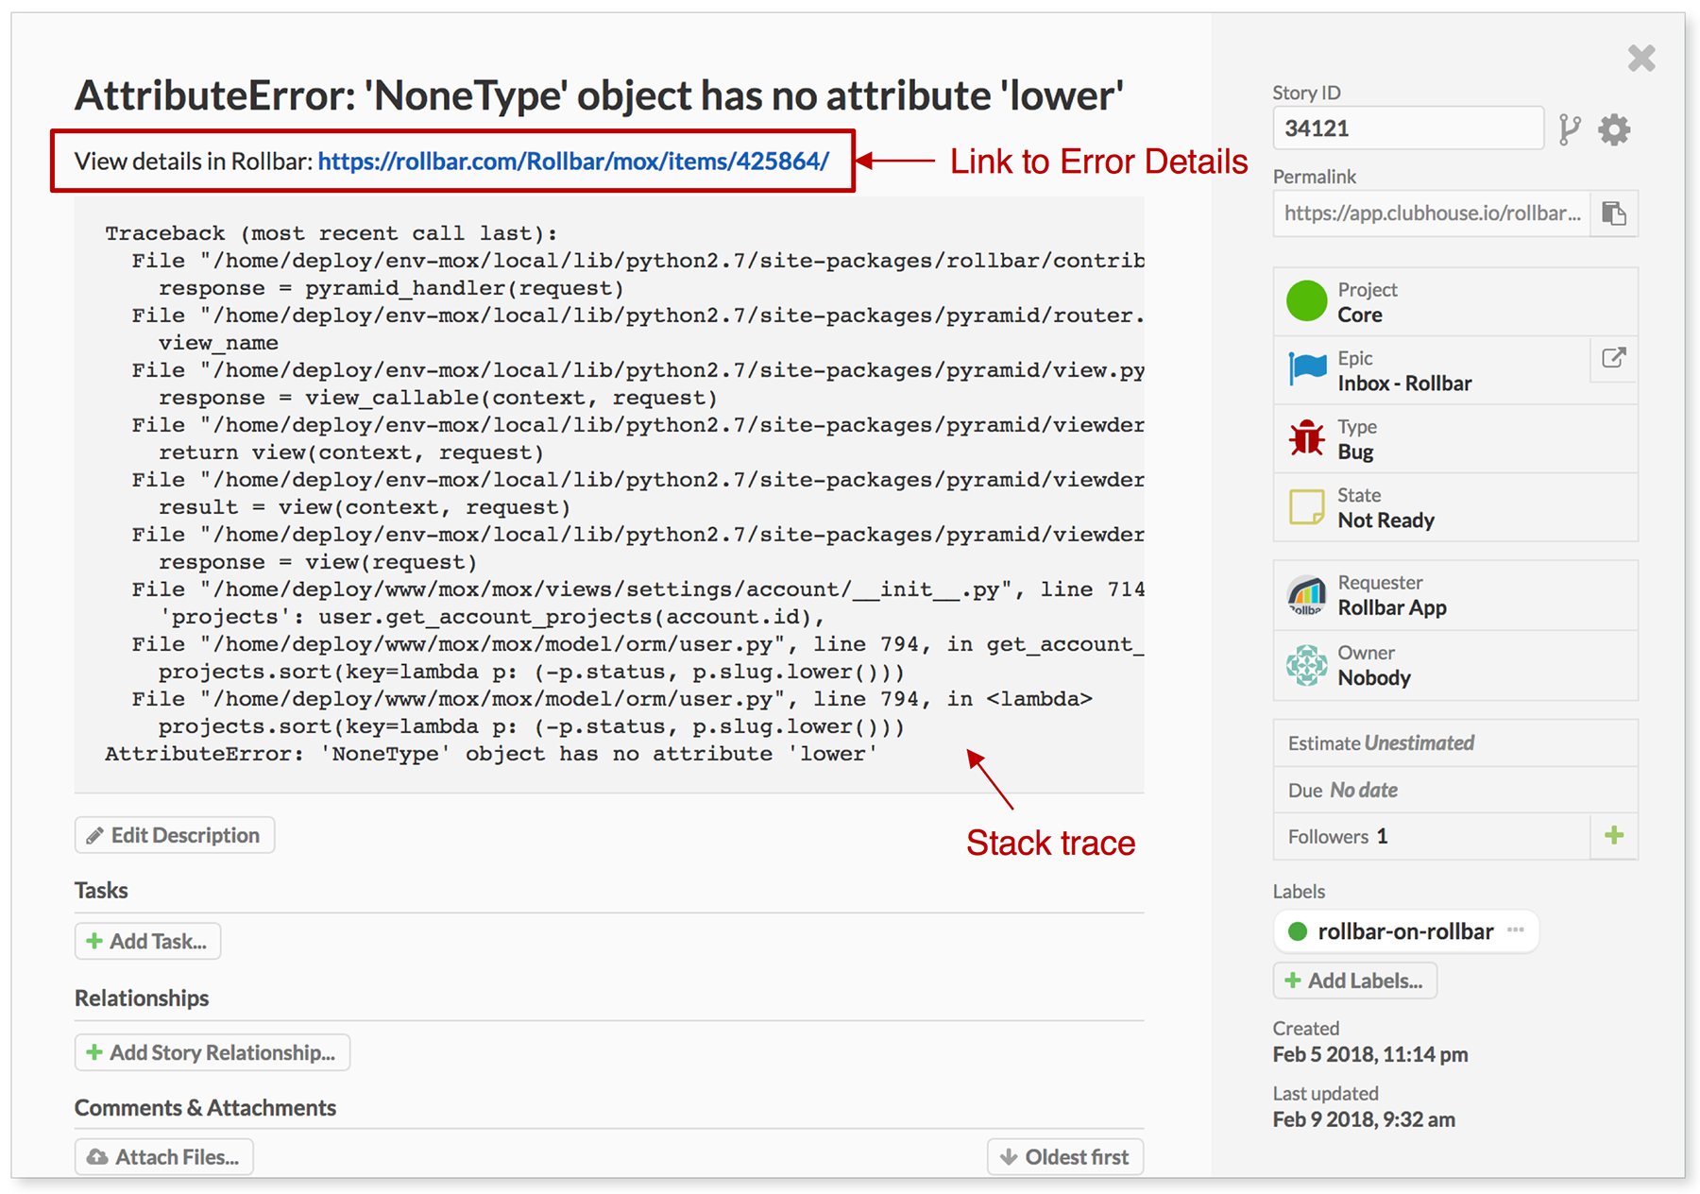Change comment sort order Oldest first

pos(1065,1156)
